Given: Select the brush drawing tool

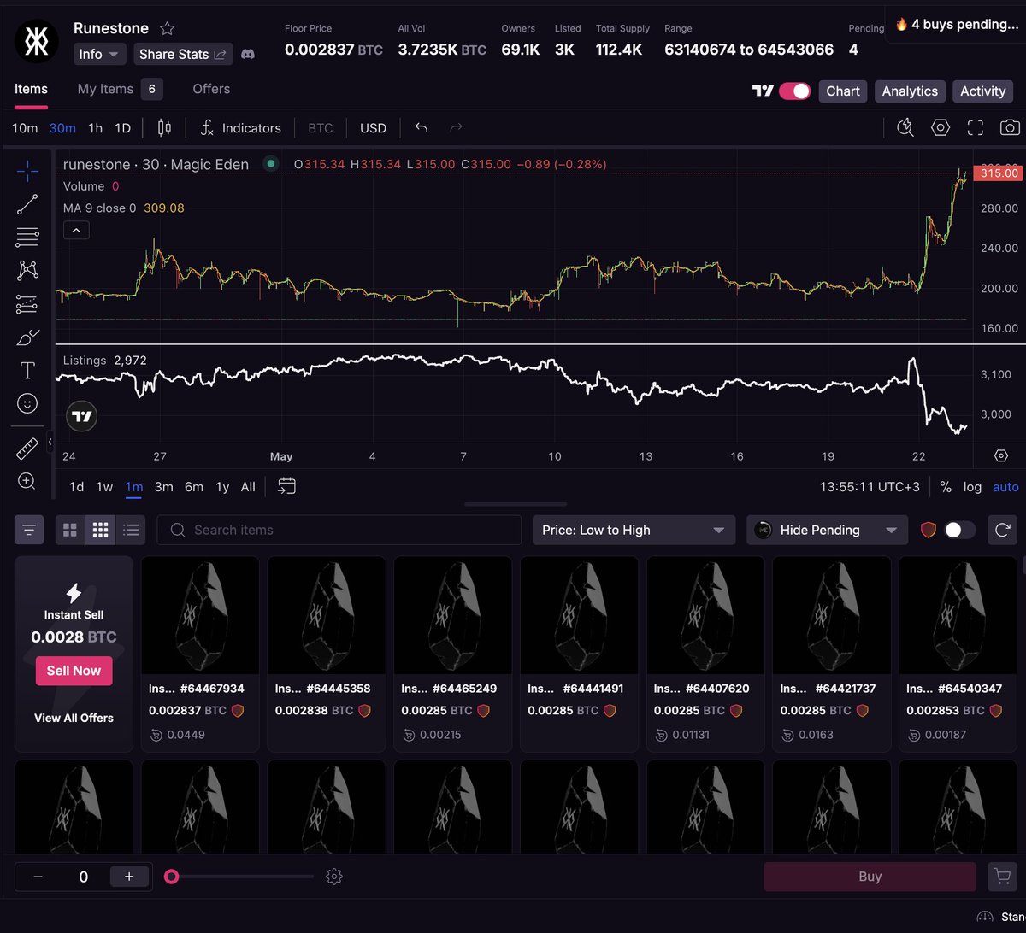Looking at the screenshot, I should [27, 337].
